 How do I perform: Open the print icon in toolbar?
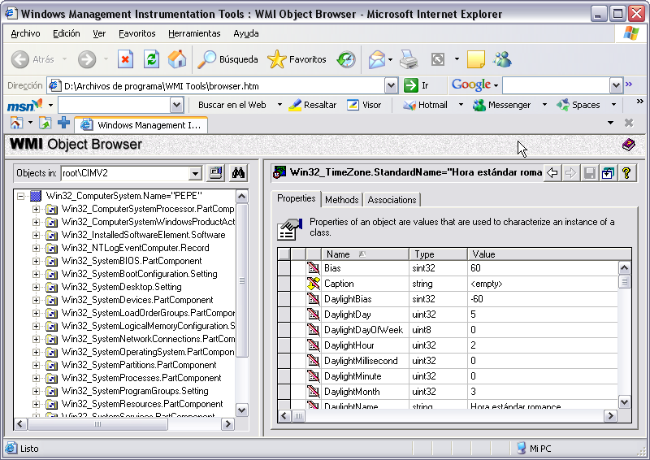click(408, 59)
